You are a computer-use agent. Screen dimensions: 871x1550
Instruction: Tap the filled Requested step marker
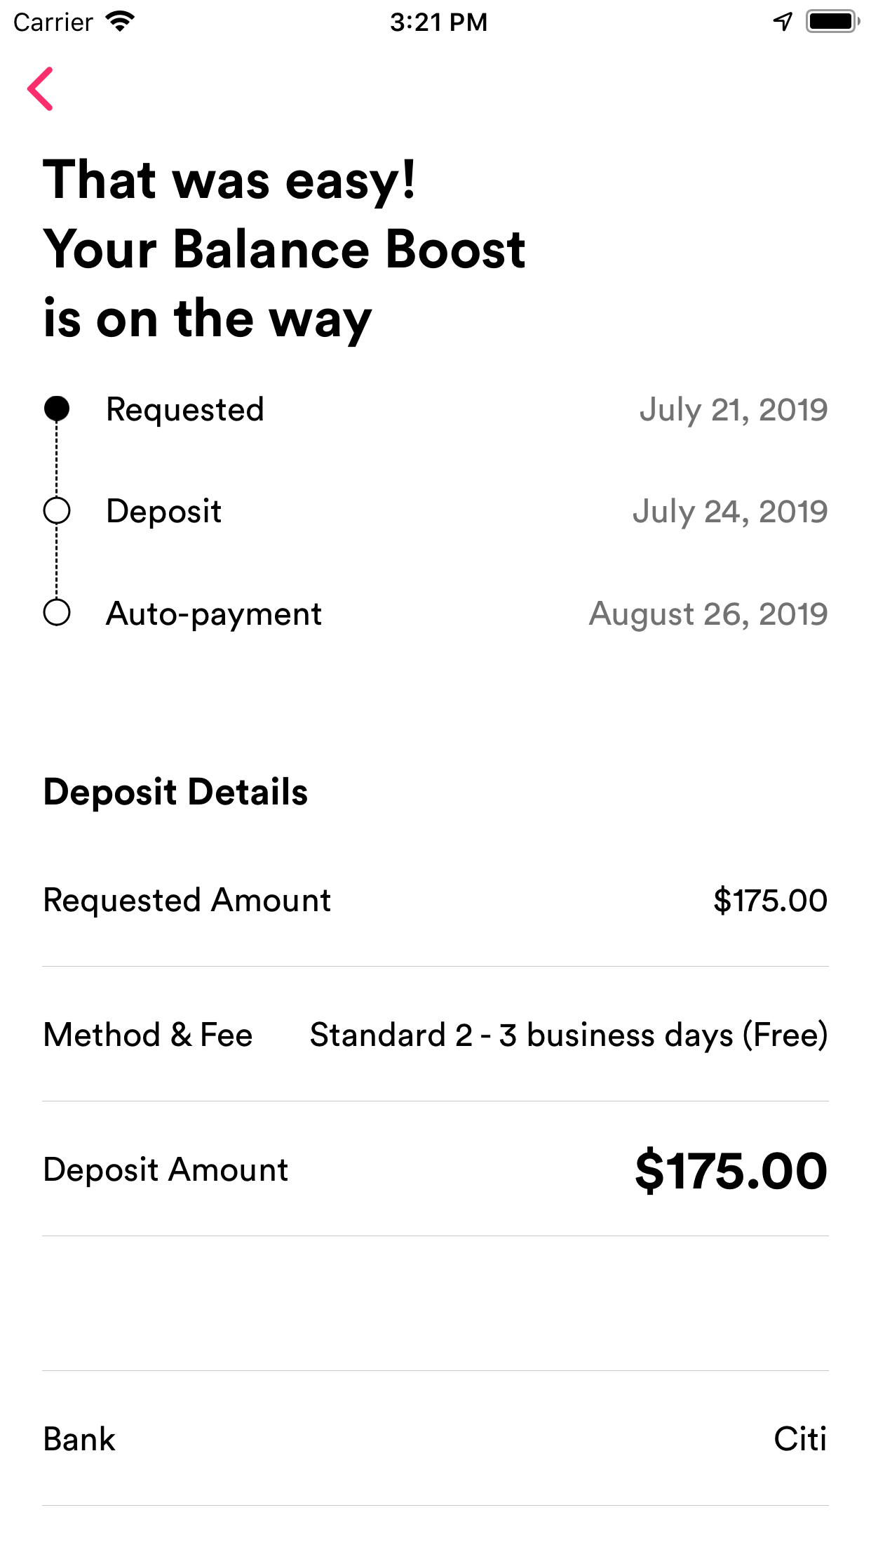click(57, 409)
